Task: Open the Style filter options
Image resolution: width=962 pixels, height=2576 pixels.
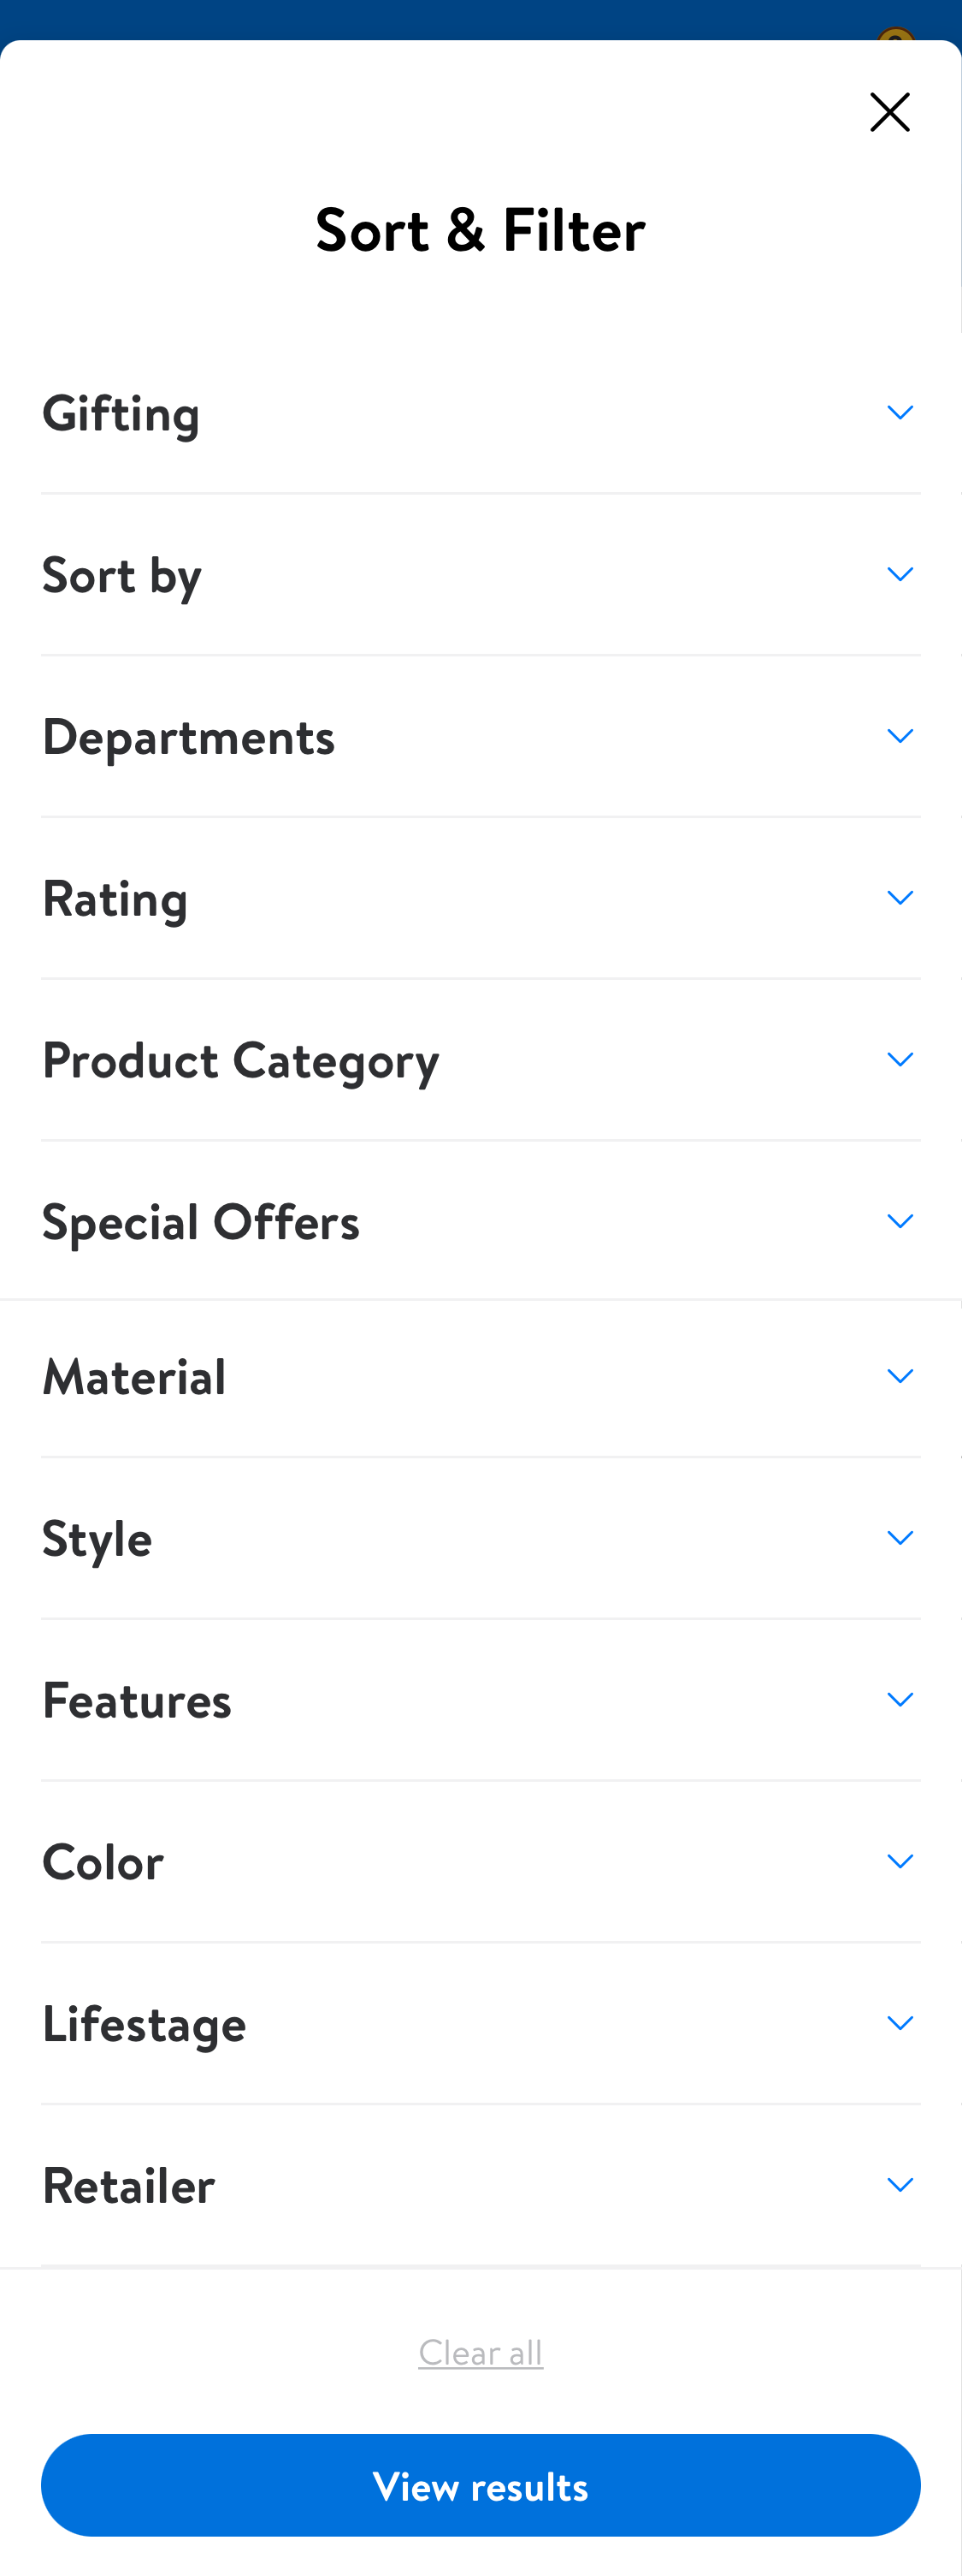Action: pyautogui.click(x=481, y=1539)
